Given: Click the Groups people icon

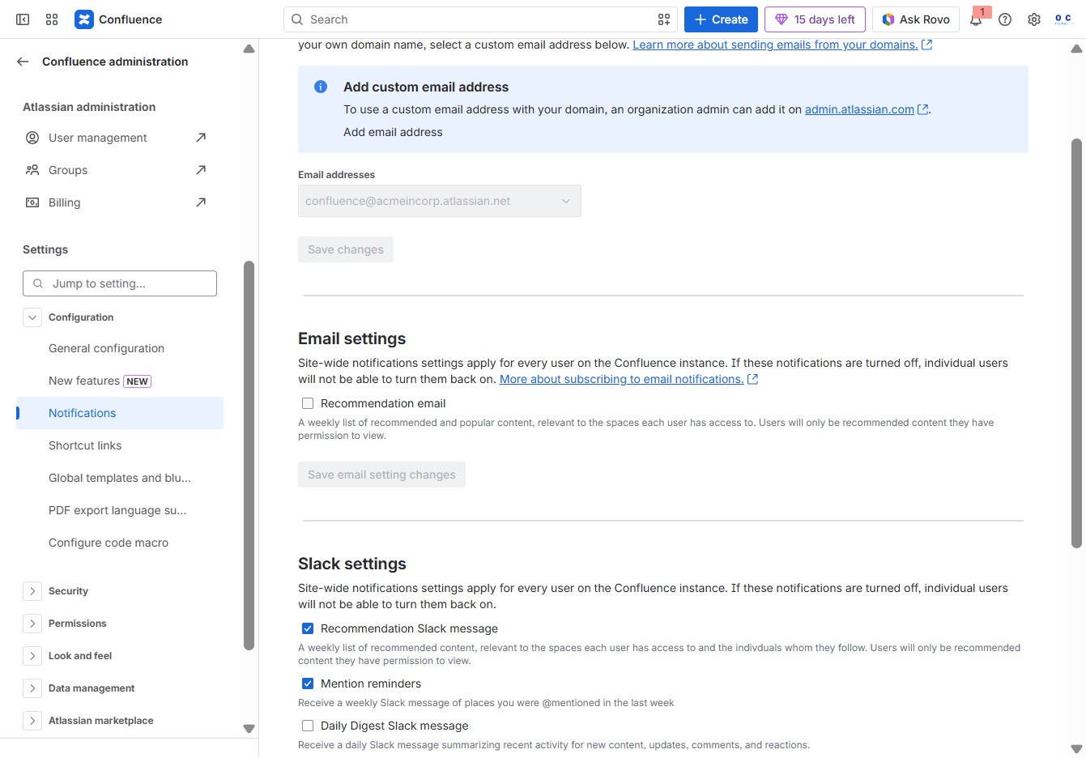Looking at the screenshot, I should (32, 170).
